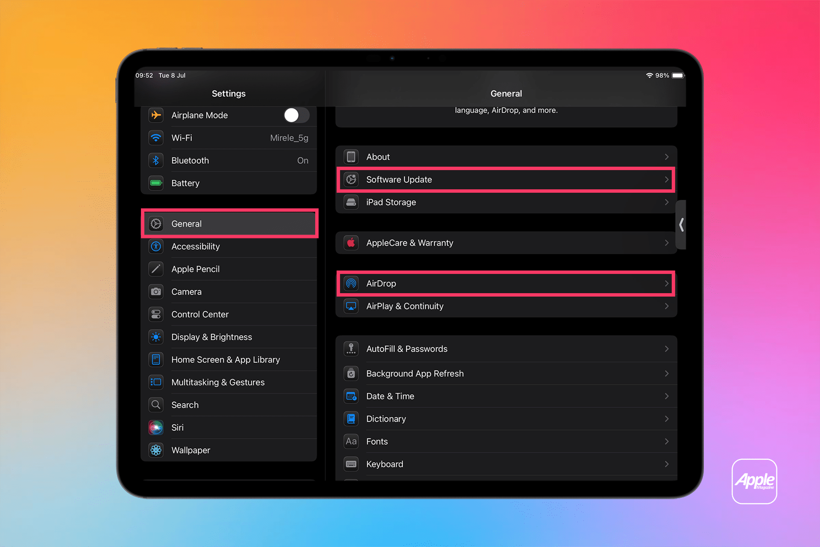Tap the Home Screen & App Library label
The height and width of the screenshot is (547, 820).
(225, 360)
